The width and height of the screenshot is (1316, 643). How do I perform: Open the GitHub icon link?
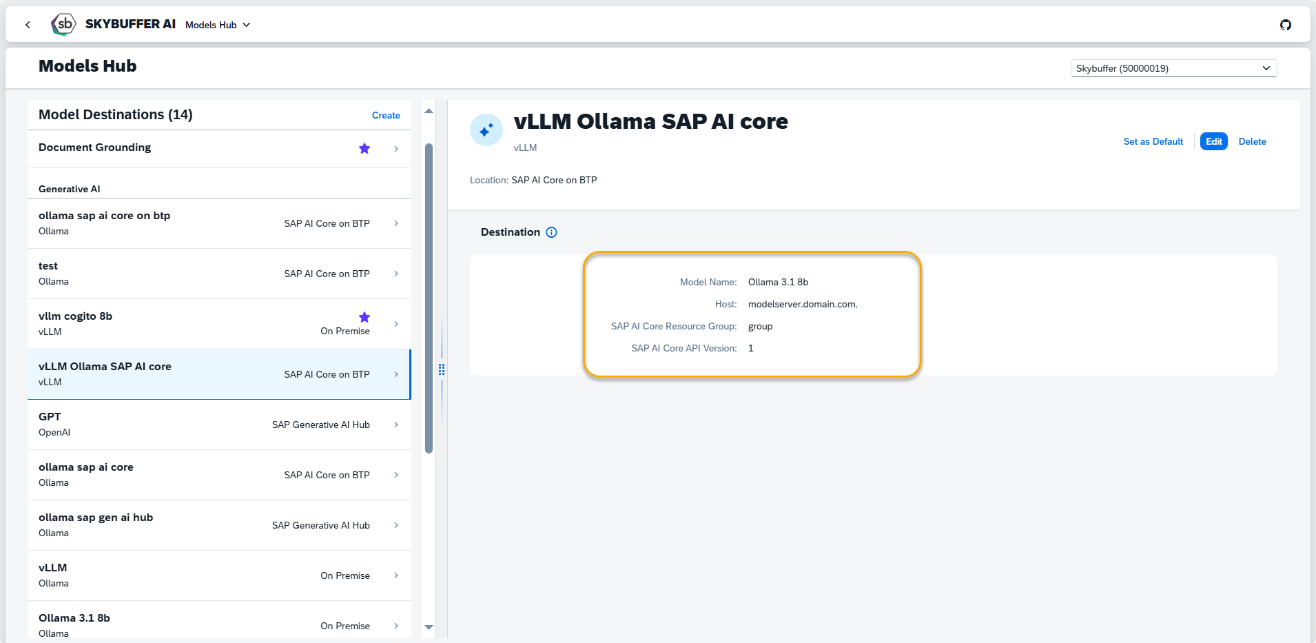coord(1285,25)
